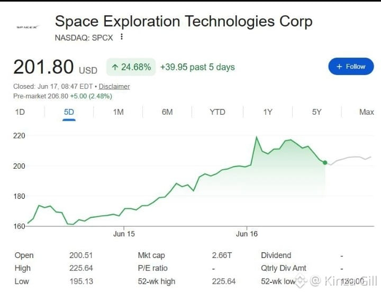Open the three-dot more options menu
Screen dimensions: 381x294
(122, 37)
